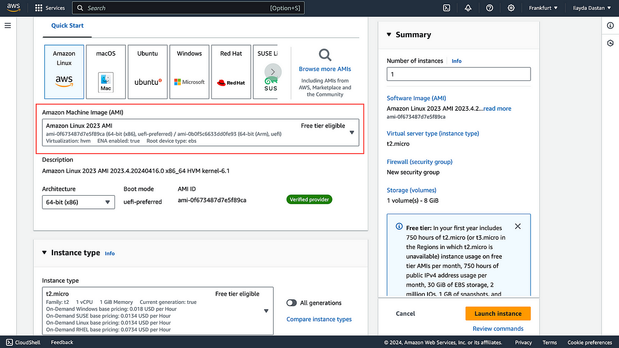
Task: Click the uefi-preferred boot mode value
Action: tap(143, 202)
